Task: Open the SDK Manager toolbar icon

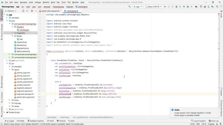Action: 212,7
